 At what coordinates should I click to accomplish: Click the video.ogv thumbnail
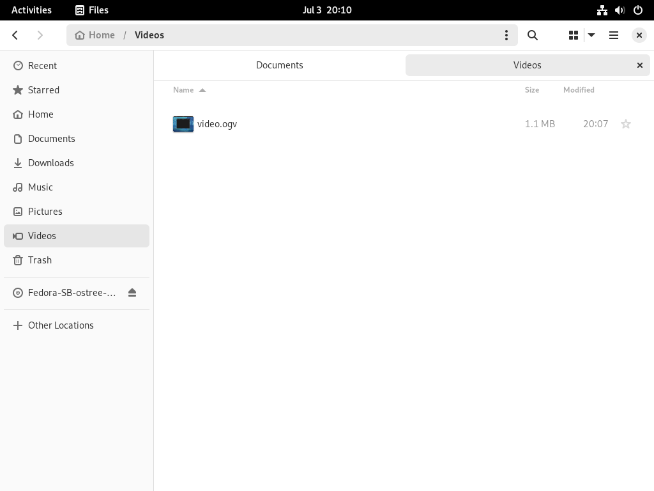point(183,124)
